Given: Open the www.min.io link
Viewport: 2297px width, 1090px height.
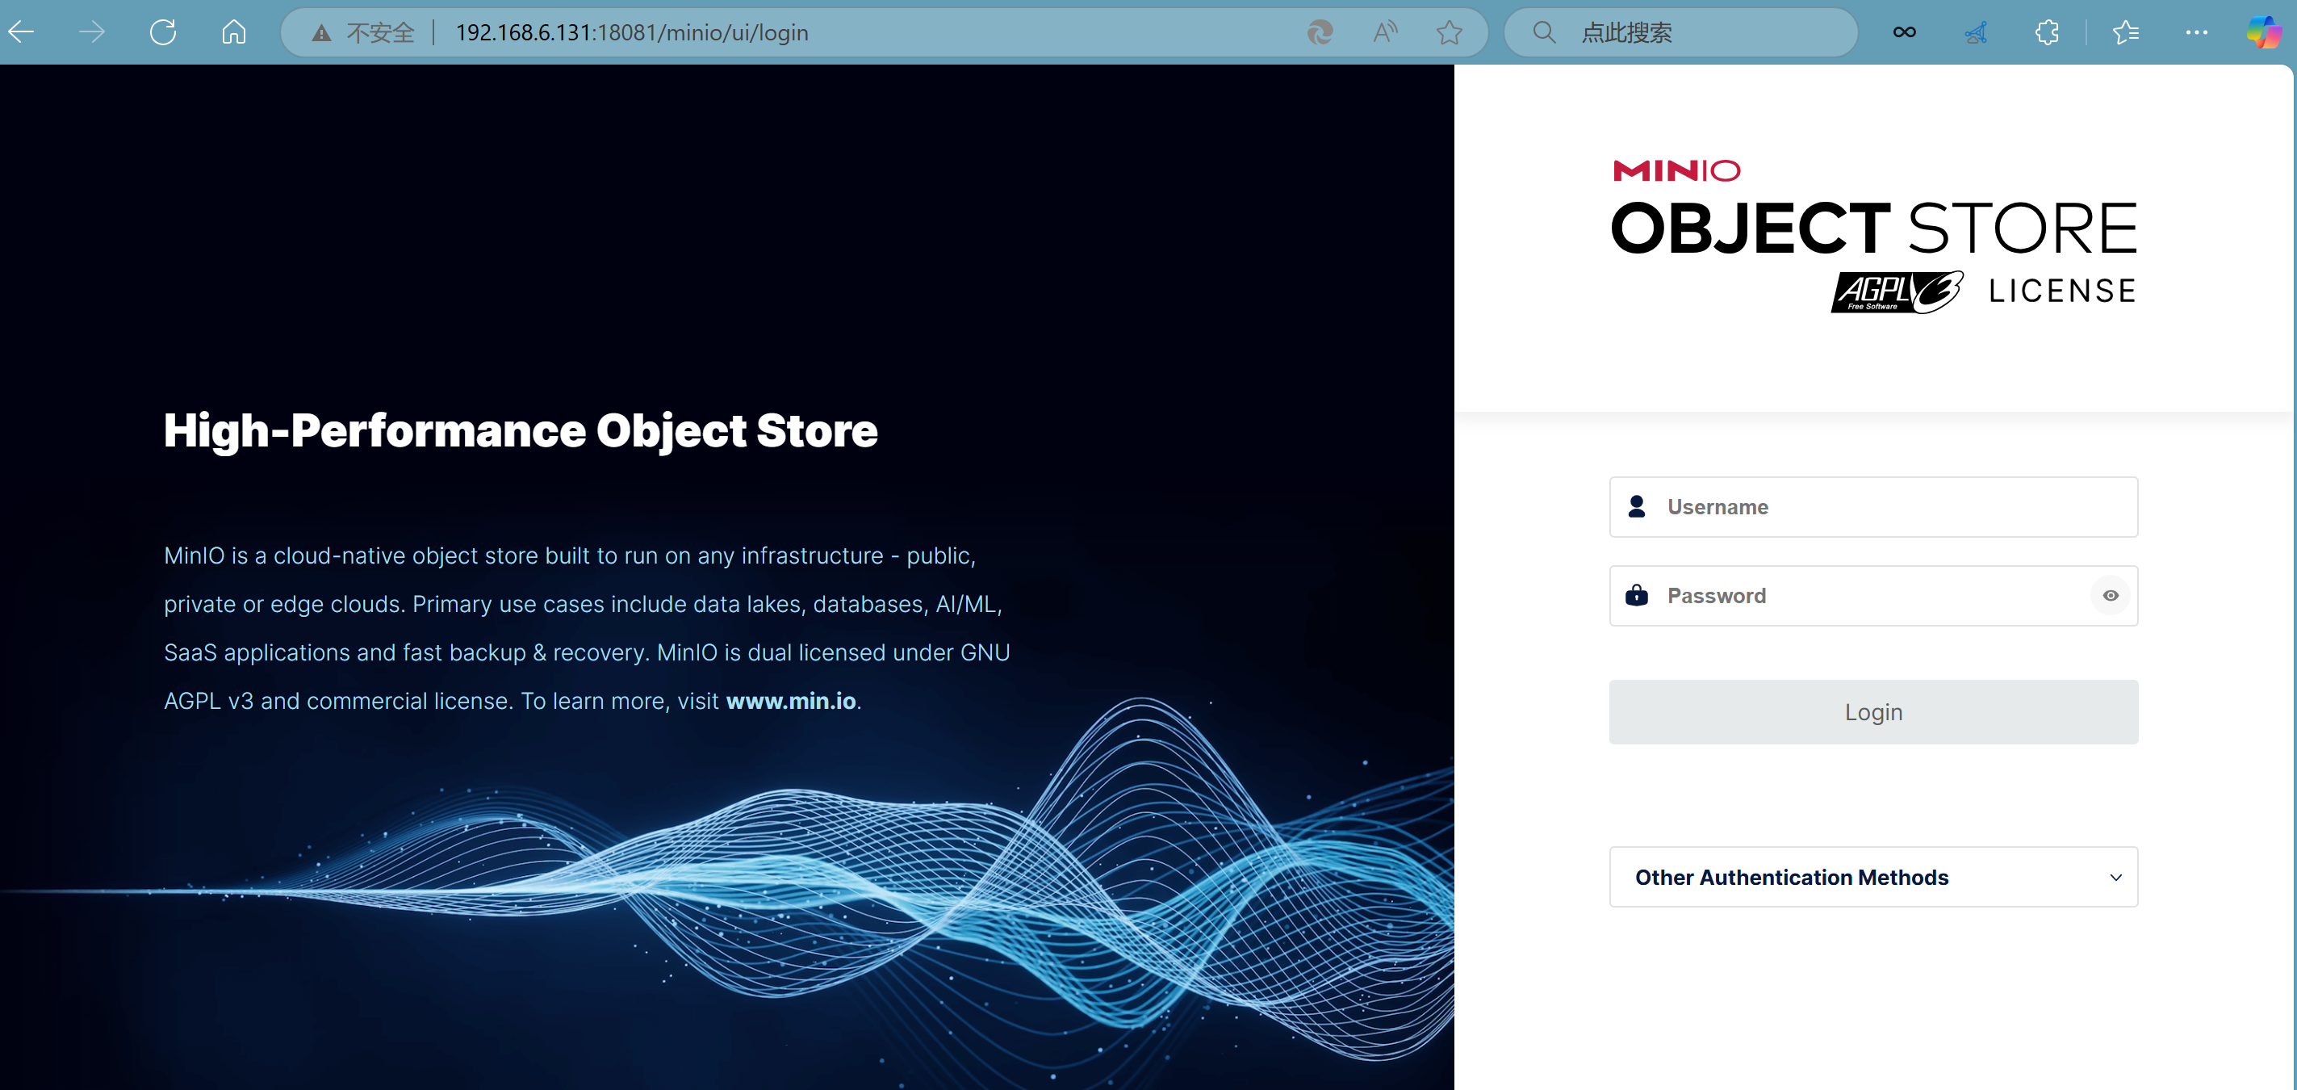Looking at the screenshot, I should 791,701.
